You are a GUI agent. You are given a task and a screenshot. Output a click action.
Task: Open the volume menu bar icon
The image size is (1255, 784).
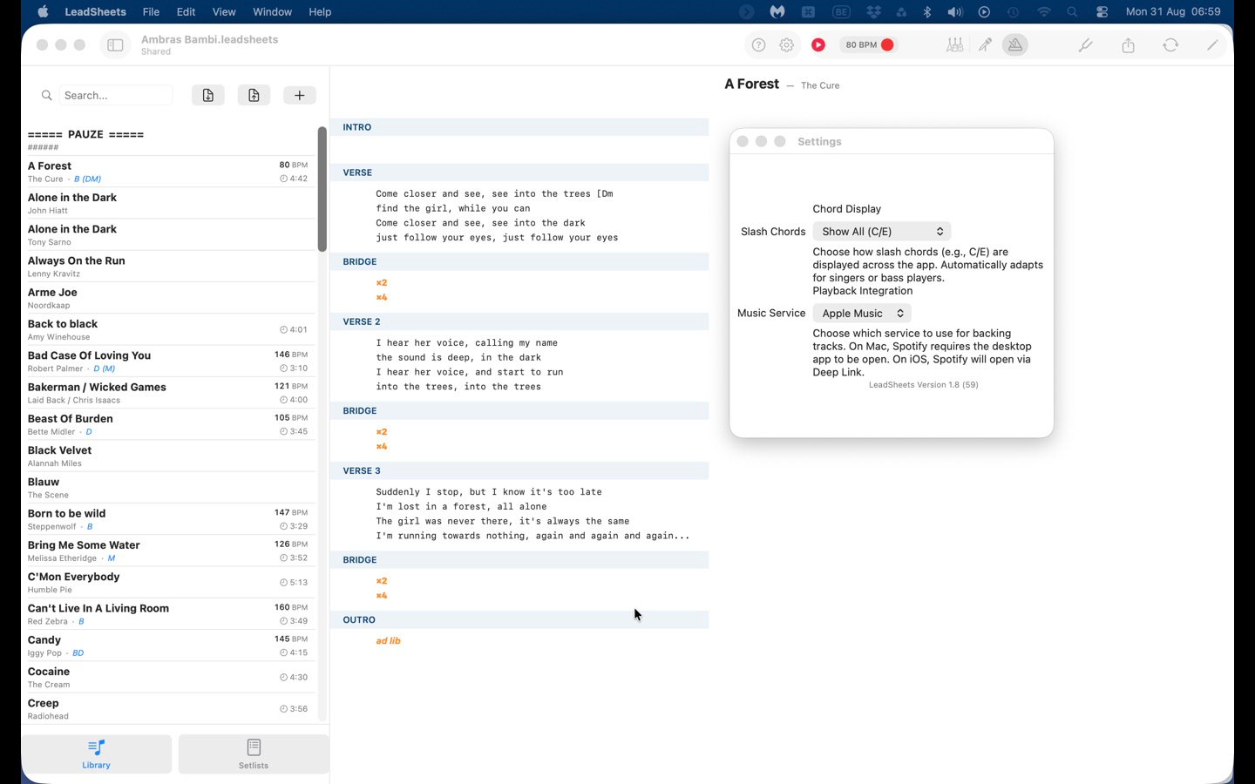[955, 12]
